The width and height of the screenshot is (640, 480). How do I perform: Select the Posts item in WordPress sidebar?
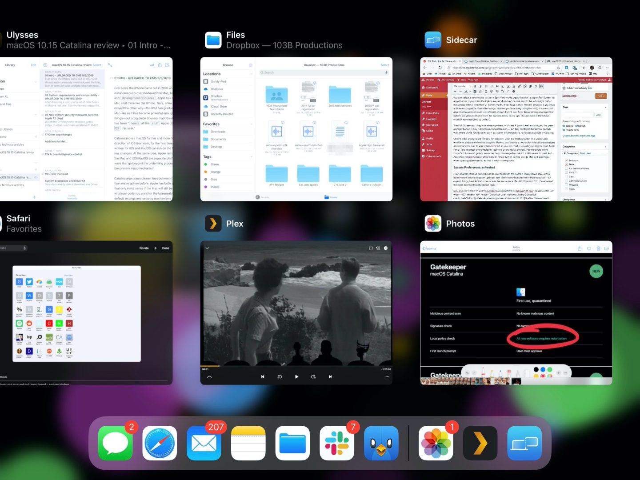429,95
